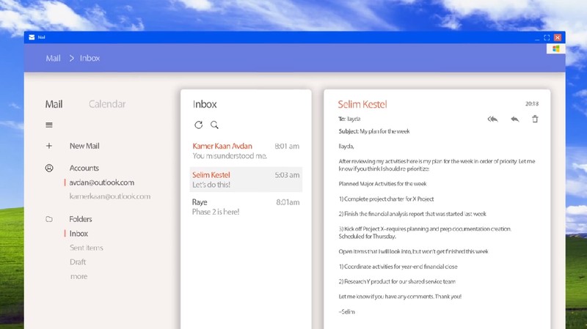Screen dimensions: 587x329
Task: Click the single reply arrow icon
Action: [515, 119]
